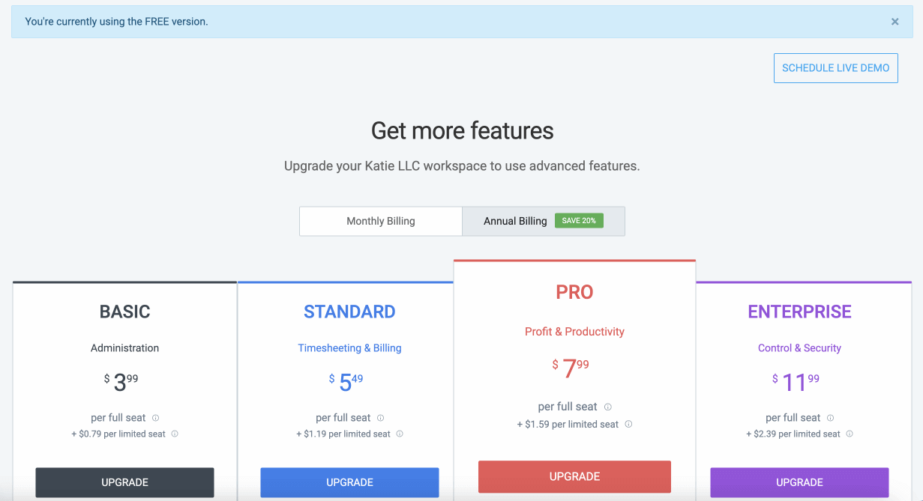Click info icon beside $2.39 per limited seat
Screen dimensions: 923x501
(x=850, y=434)
